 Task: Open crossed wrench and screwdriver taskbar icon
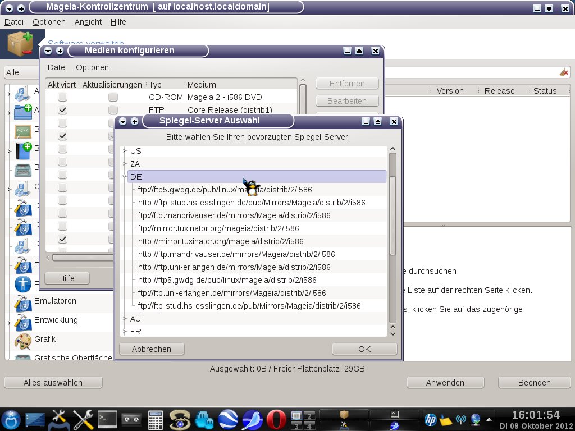(x=83, y=420)
